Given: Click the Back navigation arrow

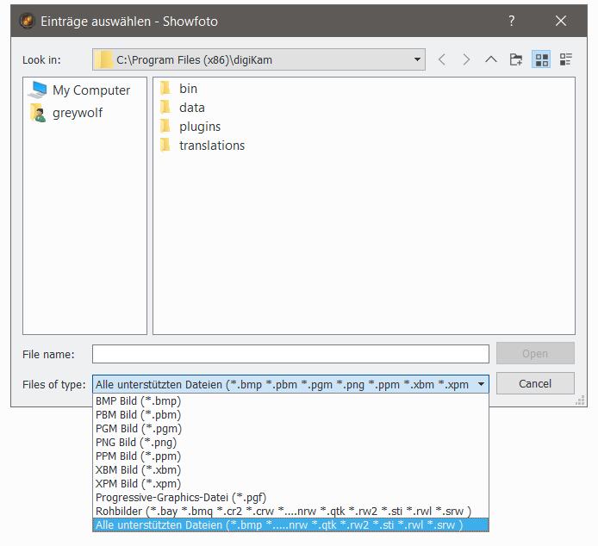Looking at the screenshot, I should coord(442,59).
